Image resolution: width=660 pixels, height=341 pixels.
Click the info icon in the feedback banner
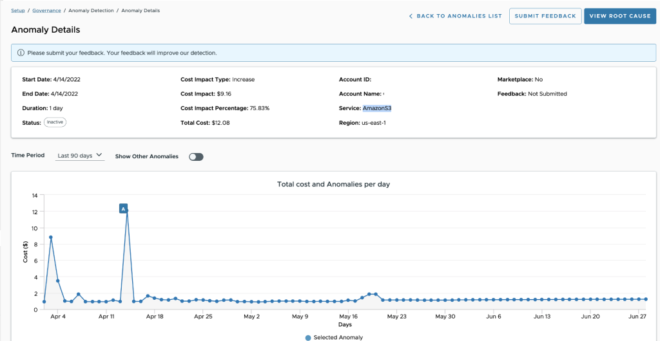point(21,53)
